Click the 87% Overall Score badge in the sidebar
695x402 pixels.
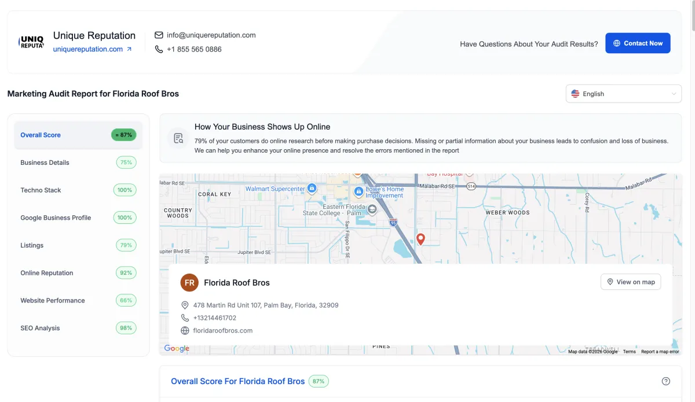pos(124,135)
